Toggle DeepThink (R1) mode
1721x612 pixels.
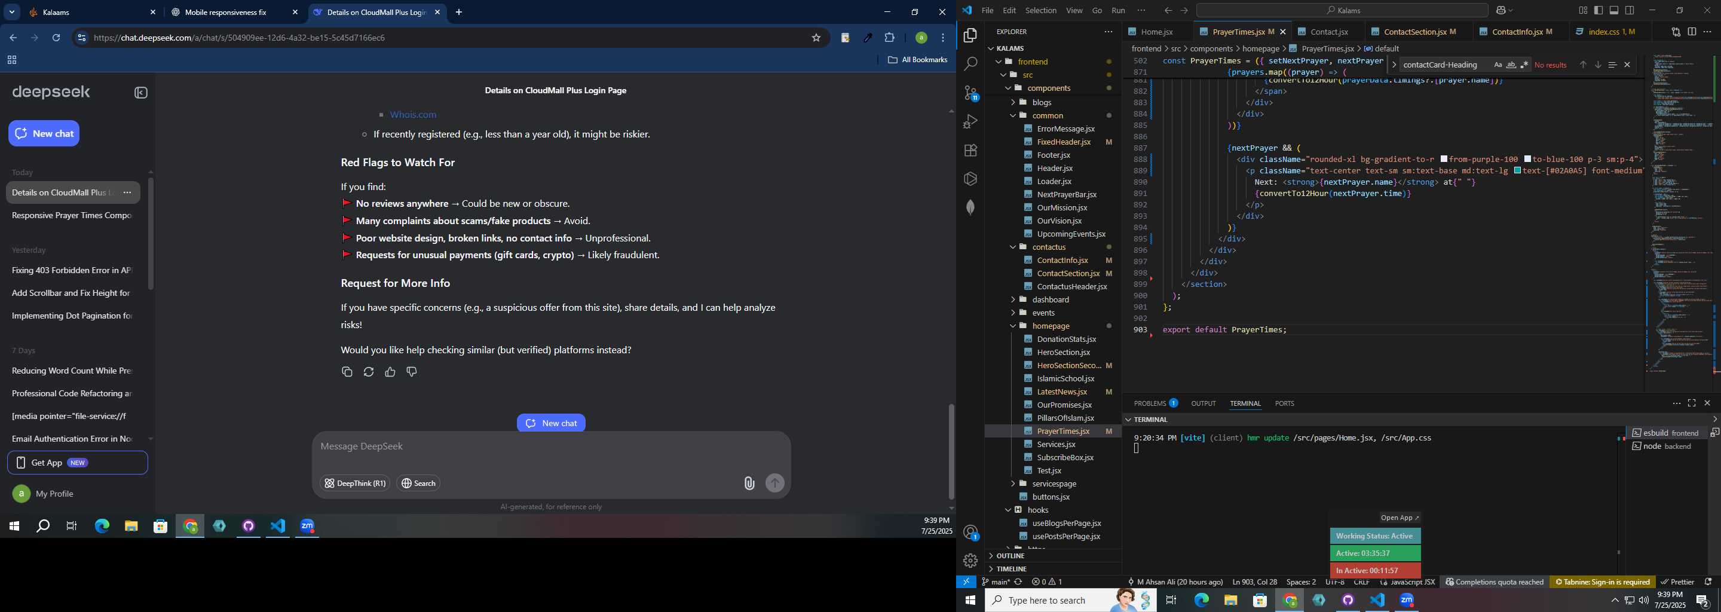coord(355,483)
